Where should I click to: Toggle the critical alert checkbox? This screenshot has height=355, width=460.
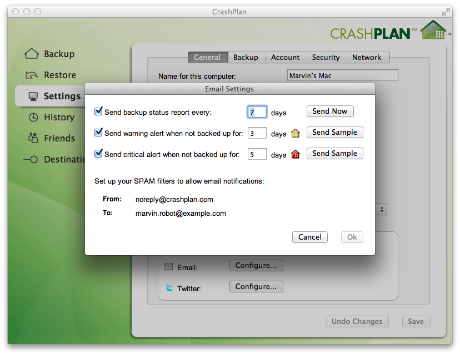tap(98, 153)
